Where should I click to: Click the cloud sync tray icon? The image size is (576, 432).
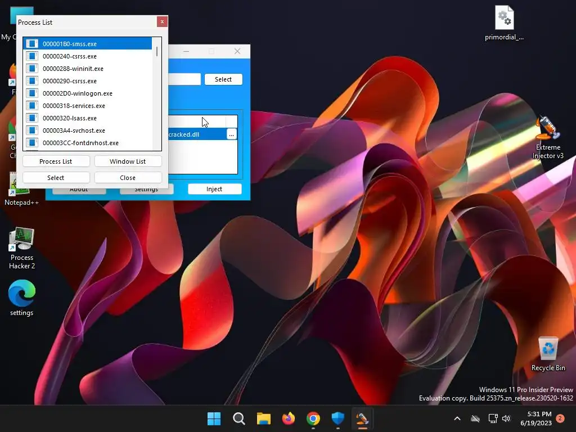pos(475,418)
